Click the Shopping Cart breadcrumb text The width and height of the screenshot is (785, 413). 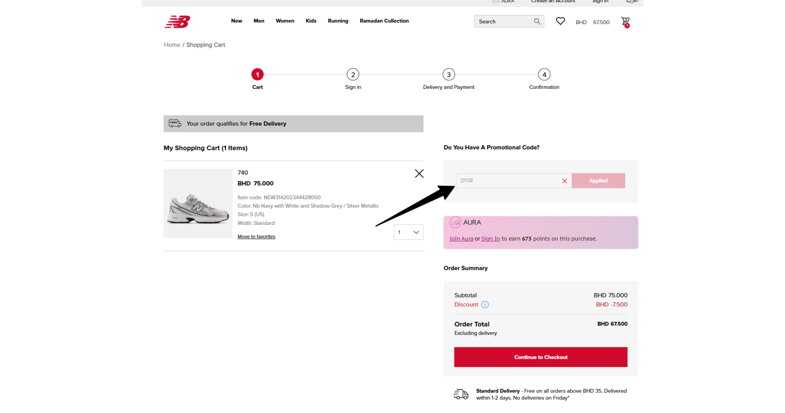tap(205, 45)
